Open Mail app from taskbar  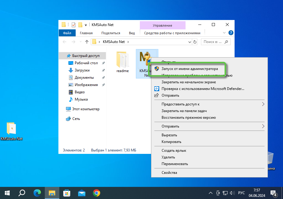point(82,193)
